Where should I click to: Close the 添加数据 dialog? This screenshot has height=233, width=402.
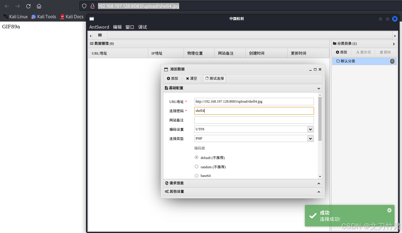tap(320, 70)
